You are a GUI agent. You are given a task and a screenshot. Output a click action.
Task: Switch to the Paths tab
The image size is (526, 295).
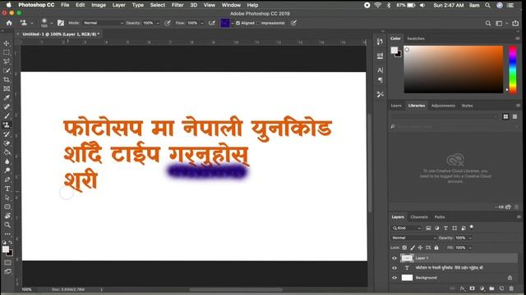click(440, 217)
